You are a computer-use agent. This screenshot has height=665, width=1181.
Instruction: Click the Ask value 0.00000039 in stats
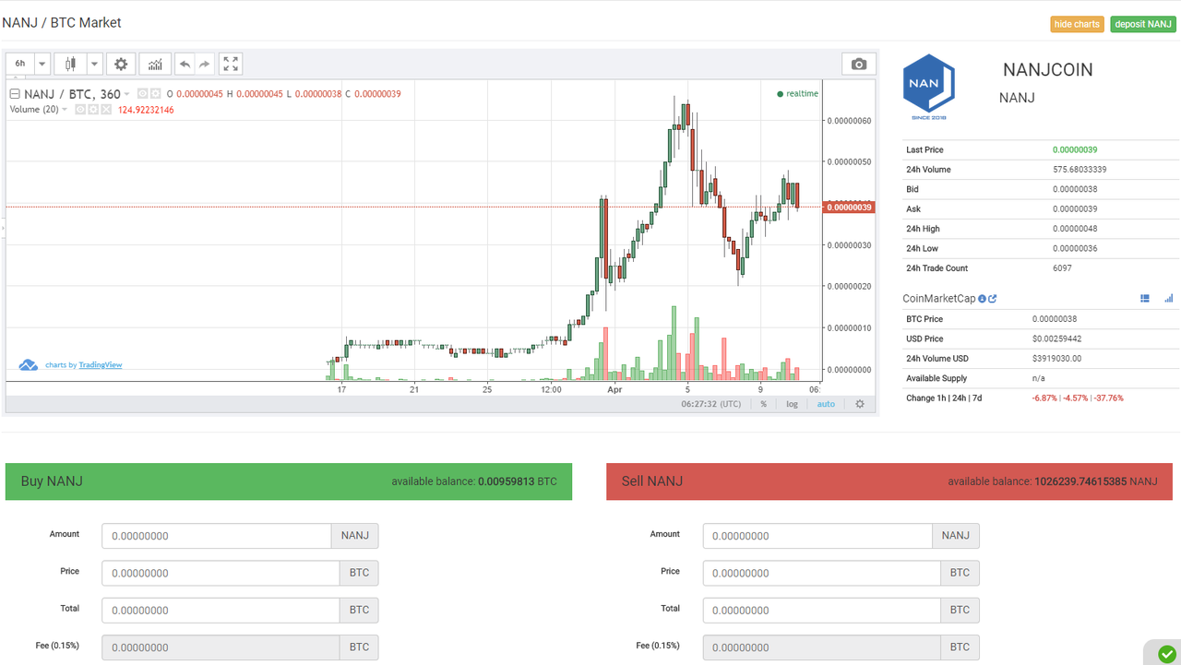(x=1075, y=209)
